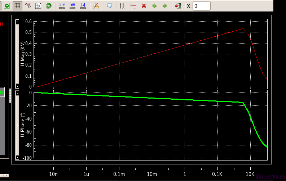This screenshot has width=286, height=181.
Task: Add a horizontal cursor marker
Action: point(133,6)
